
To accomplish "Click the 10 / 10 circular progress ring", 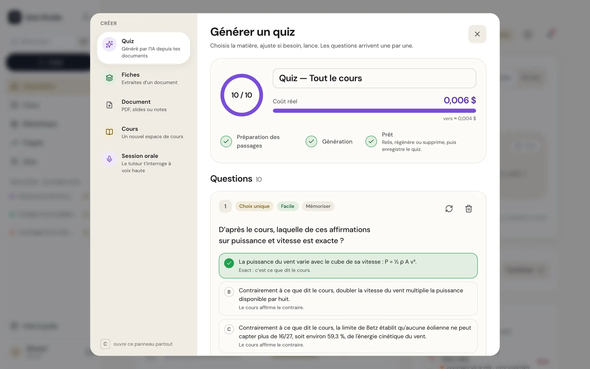I will 242,95.
